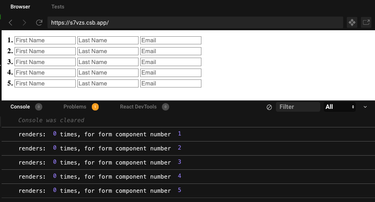
Task: Open the All log level dropdown
Action: coord(340,107)
